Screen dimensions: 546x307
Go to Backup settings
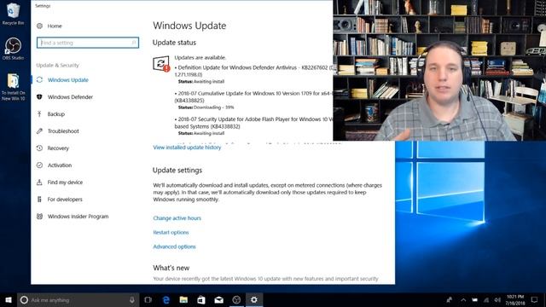point(56,113)
